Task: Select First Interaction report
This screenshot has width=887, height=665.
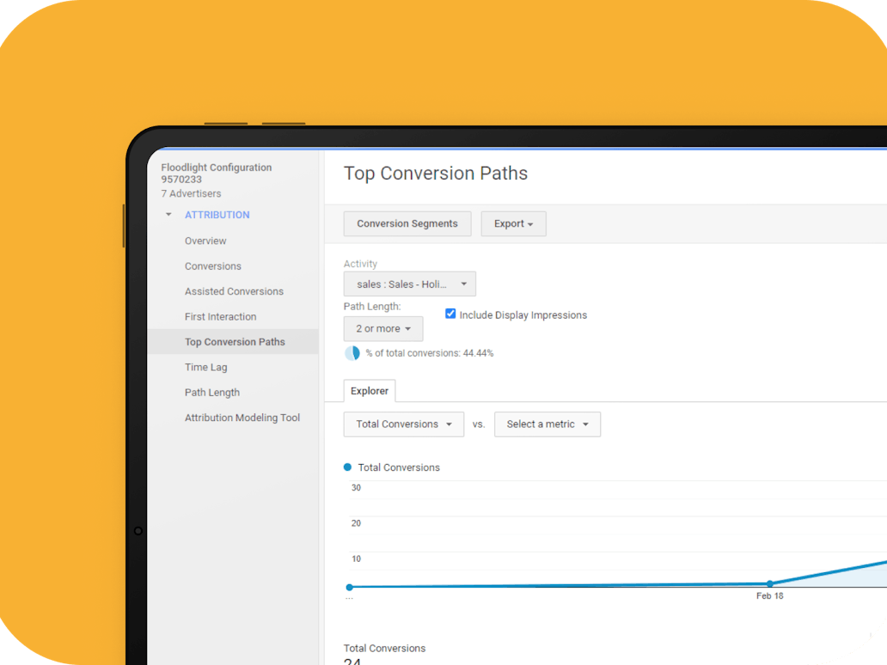Action: point(220,316)
